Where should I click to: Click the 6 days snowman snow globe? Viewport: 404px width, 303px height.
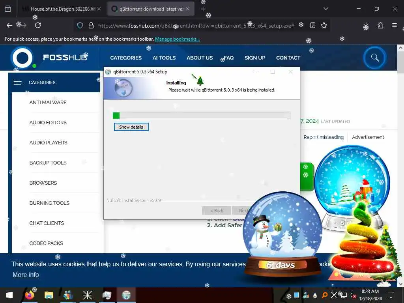coord(282,234)
